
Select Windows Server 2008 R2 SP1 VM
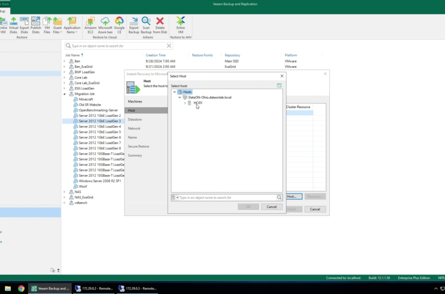click(x=100, y=181)
